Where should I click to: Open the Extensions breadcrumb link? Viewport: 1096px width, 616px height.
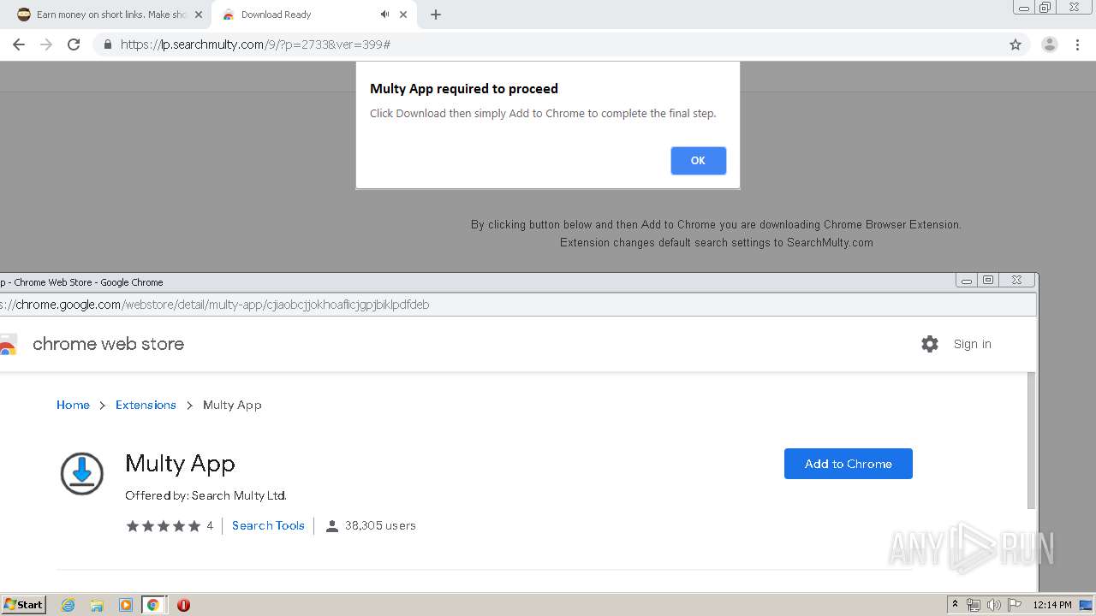(146, 406)
